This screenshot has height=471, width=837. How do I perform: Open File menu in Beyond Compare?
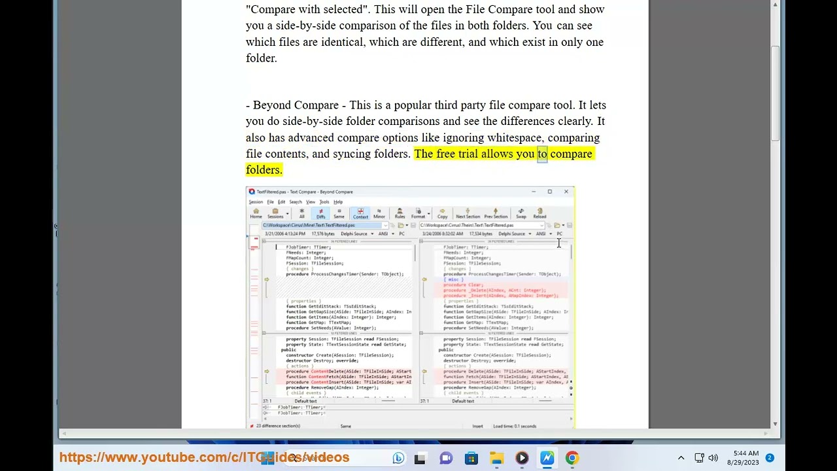270,202
